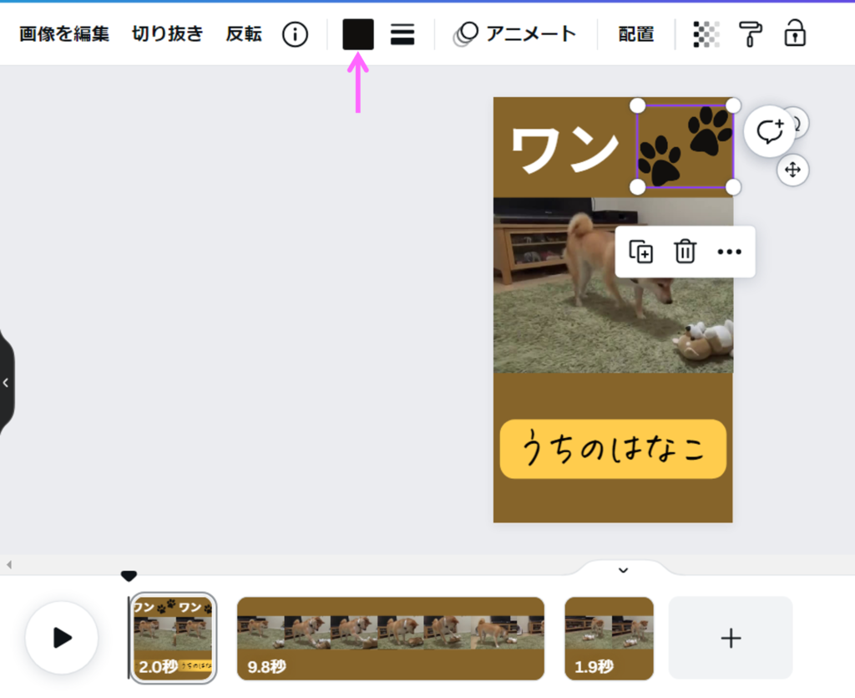
Task: Open 画像を編集 in the toolbar
Action: pyautogui.click(x=64, y=34)
